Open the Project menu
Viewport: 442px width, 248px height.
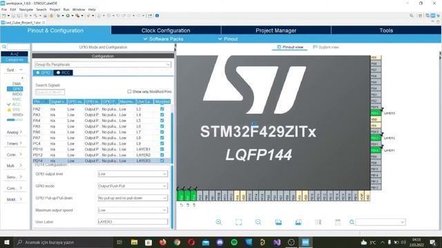(55, 10)
